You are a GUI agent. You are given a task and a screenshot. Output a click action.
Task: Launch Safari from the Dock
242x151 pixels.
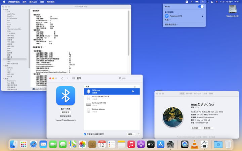(x=33, y=144)
